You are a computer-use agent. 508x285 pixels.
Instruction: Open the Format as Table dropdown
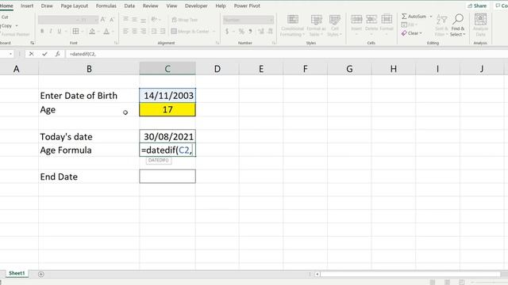[x=316, y=25]
